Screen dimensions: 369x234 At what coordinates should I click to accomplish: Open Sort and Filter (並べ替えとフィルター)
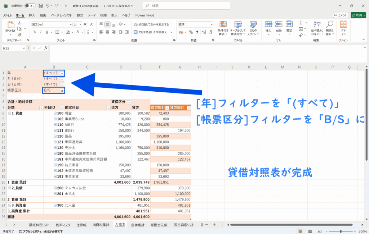pos(316,27)
